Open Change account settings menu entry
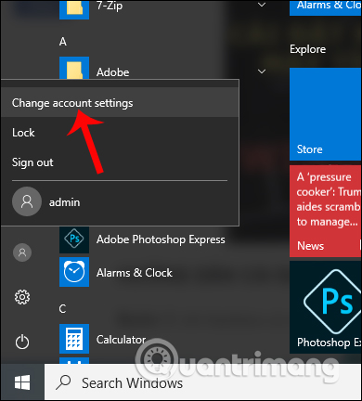This screenshot has width=362, height=401. point(120,102)
